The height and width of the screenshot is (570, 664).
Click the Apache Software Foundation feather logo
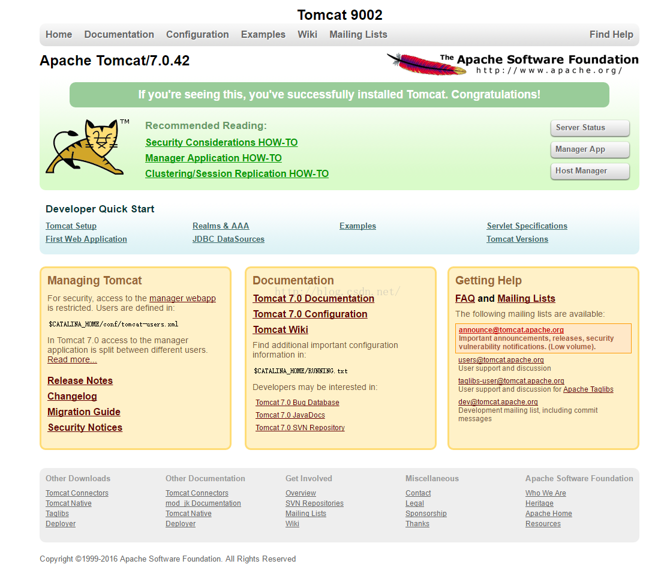(512, 64)
